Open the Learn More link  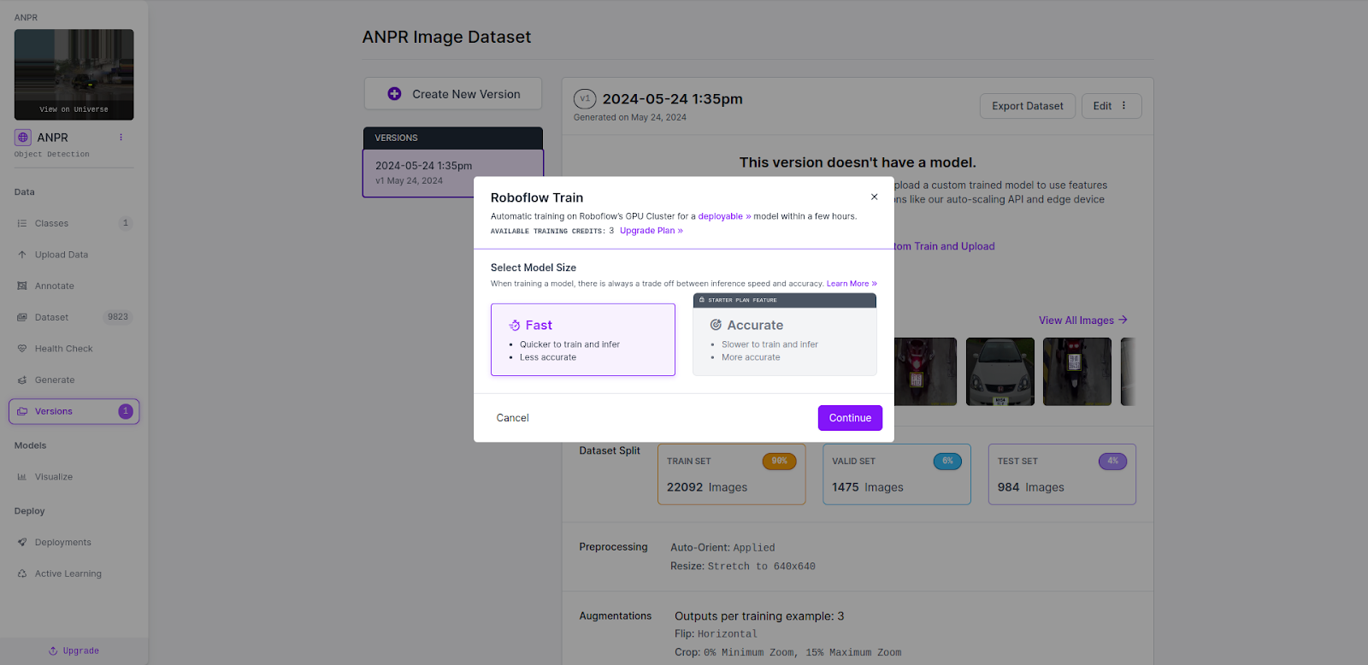[x=852, y=284]
